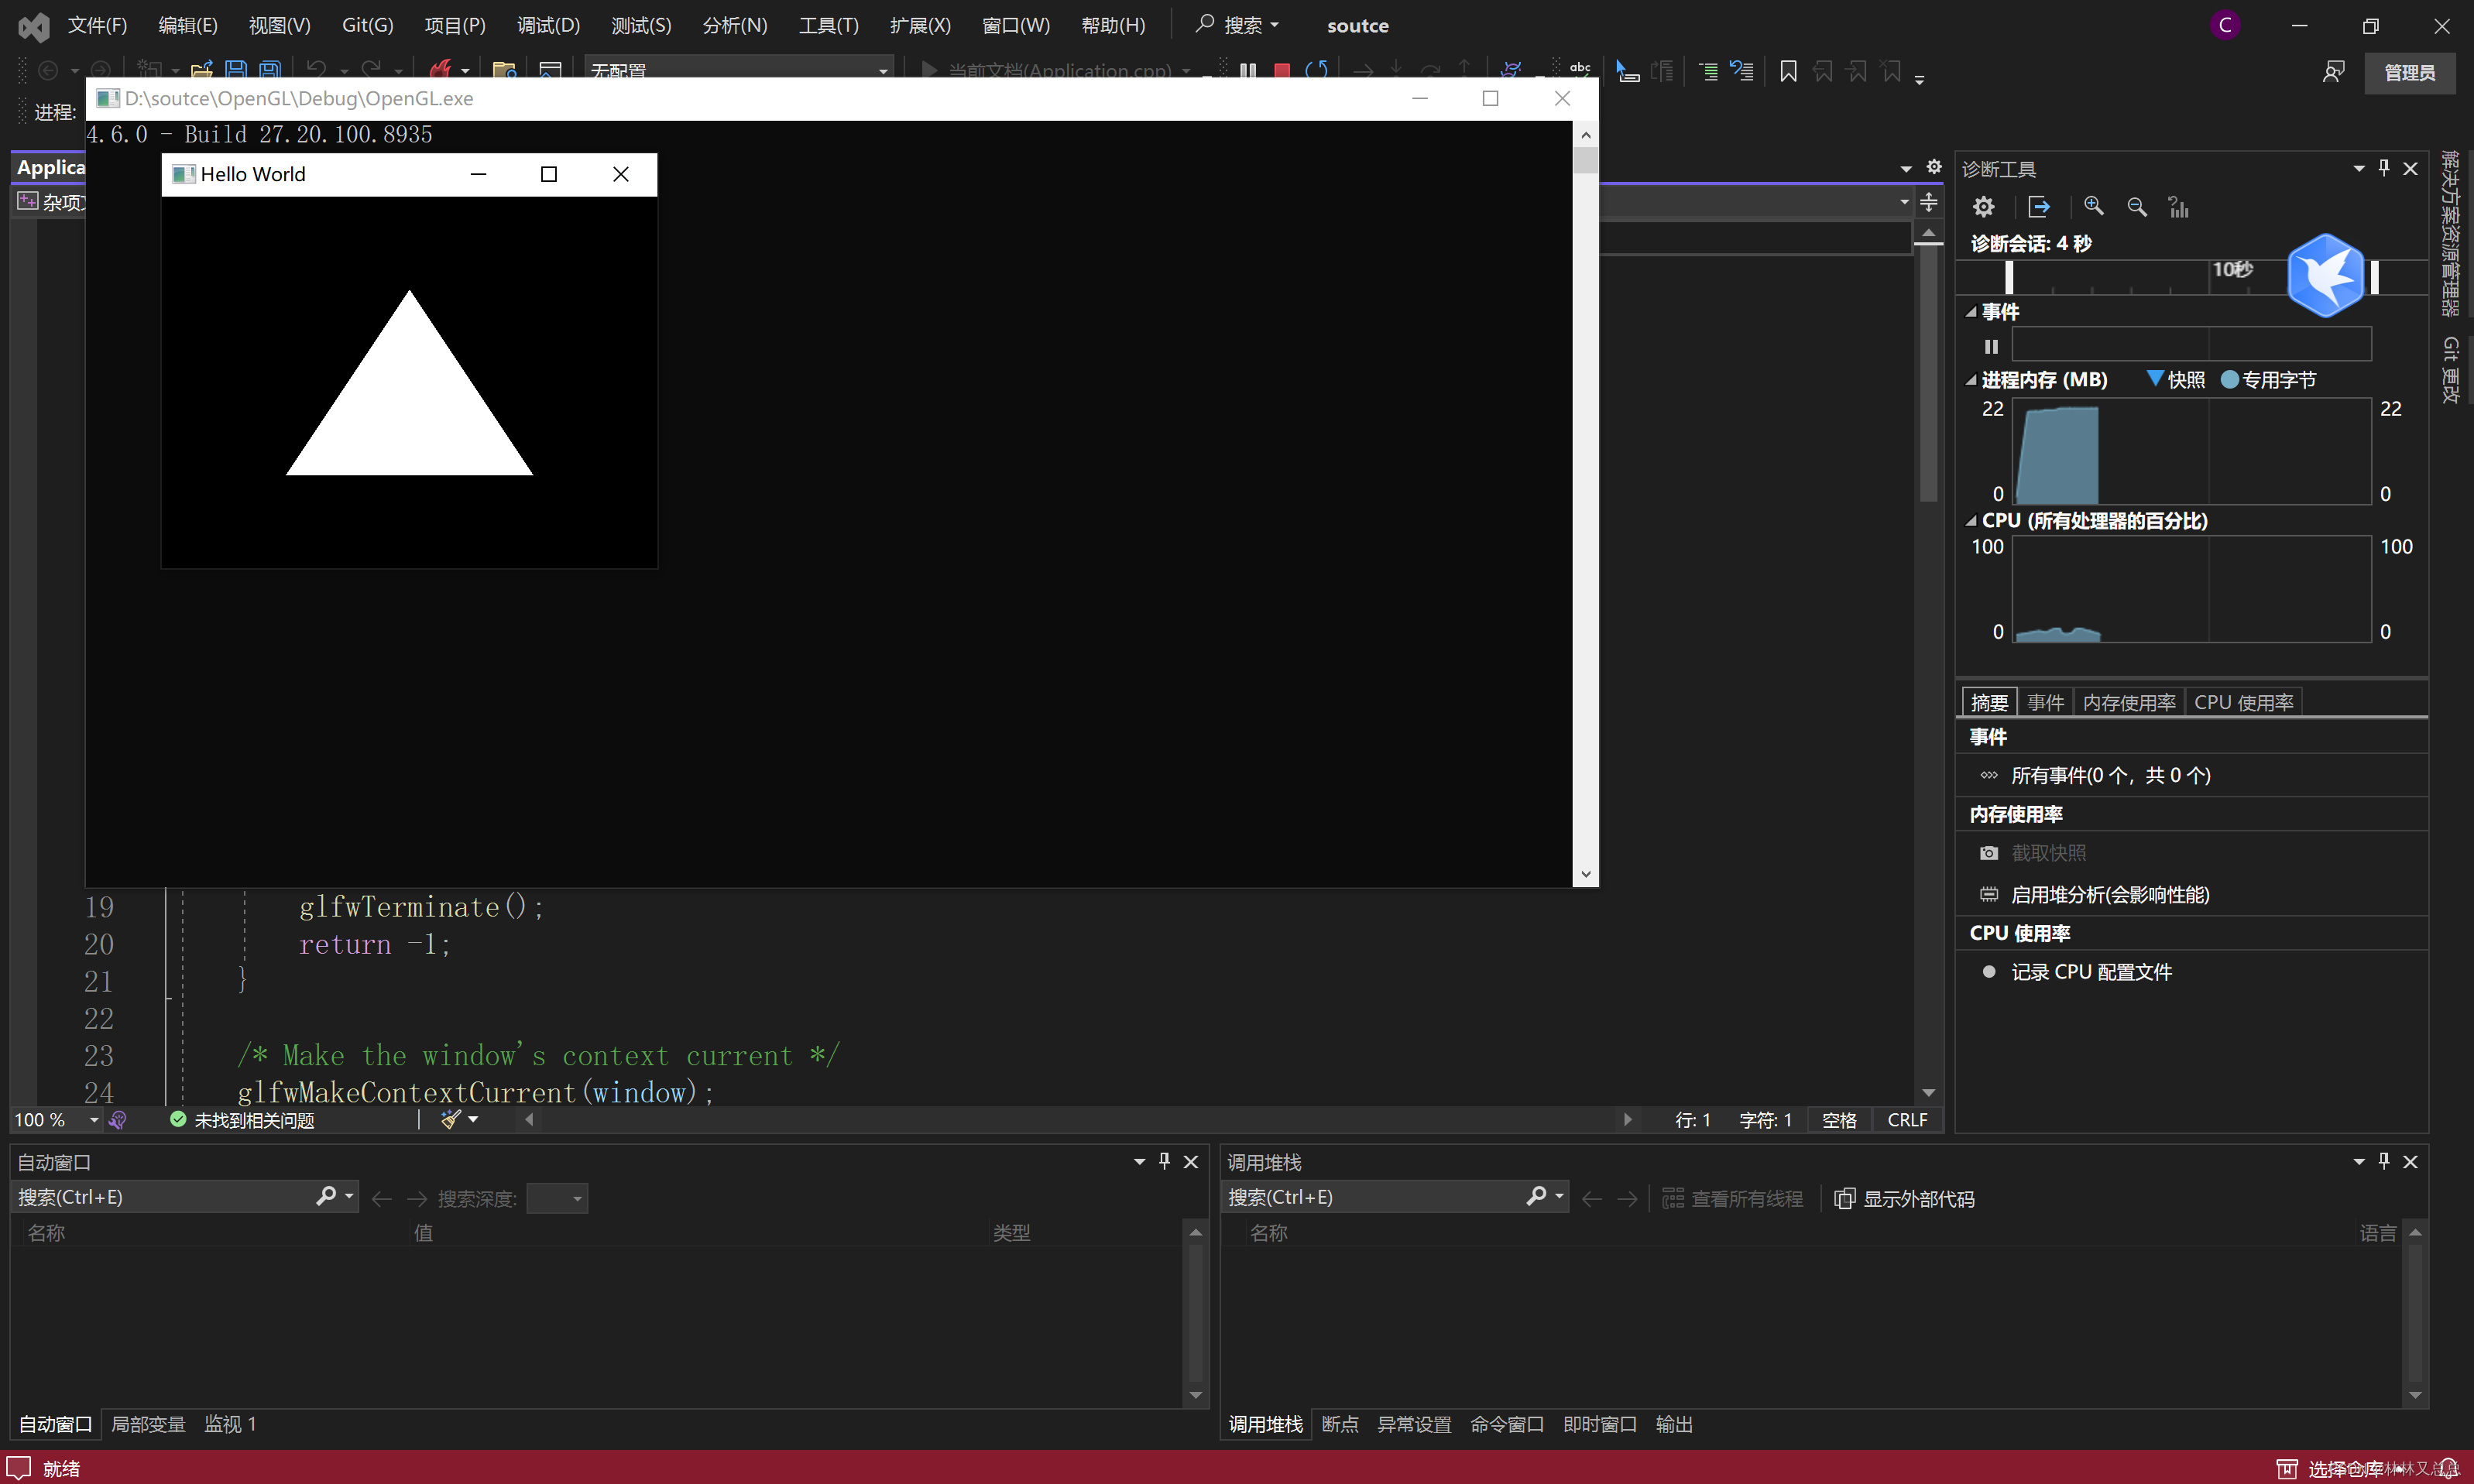Toggle the 专用字节 legend marker
Viewport: 2474px width, 1484px height.
[x=2229, y=379]
